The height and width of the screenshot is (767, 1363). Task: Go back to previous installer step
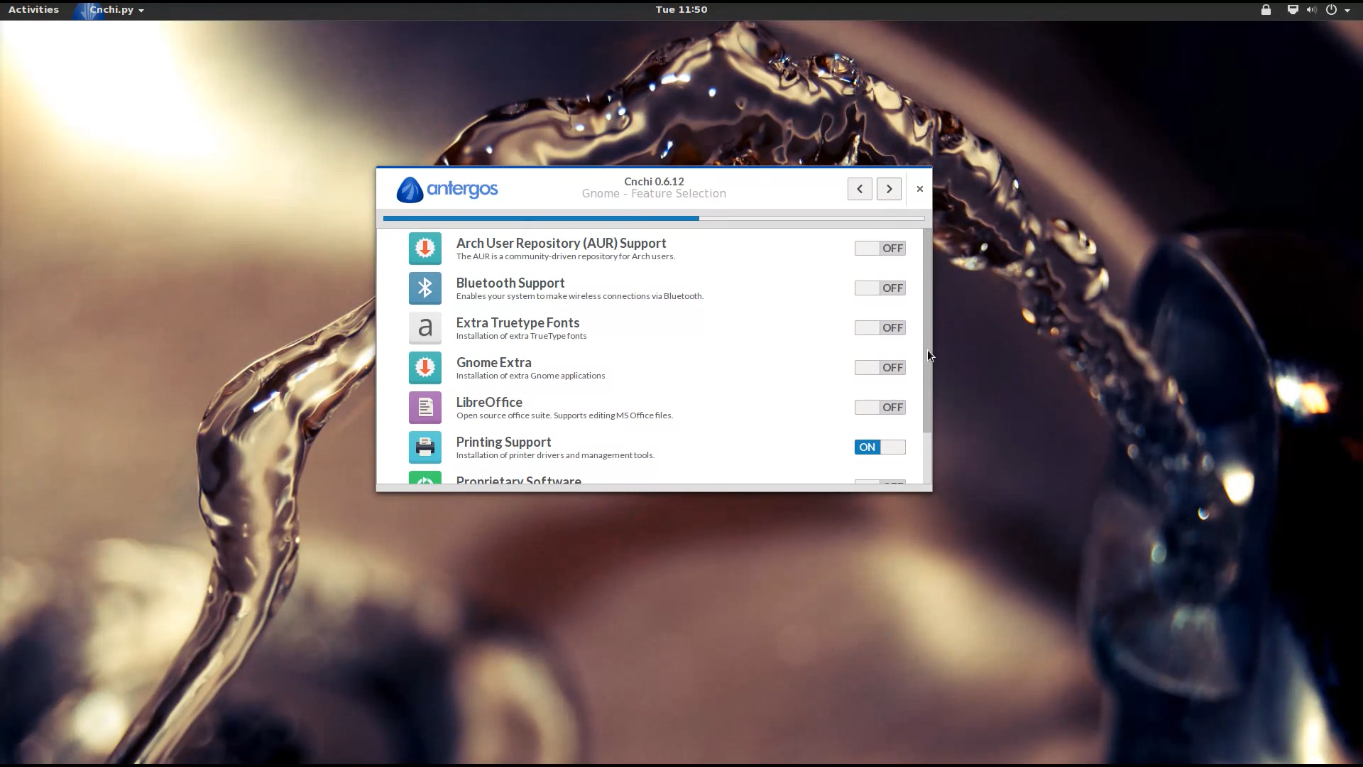pos(860,189)
